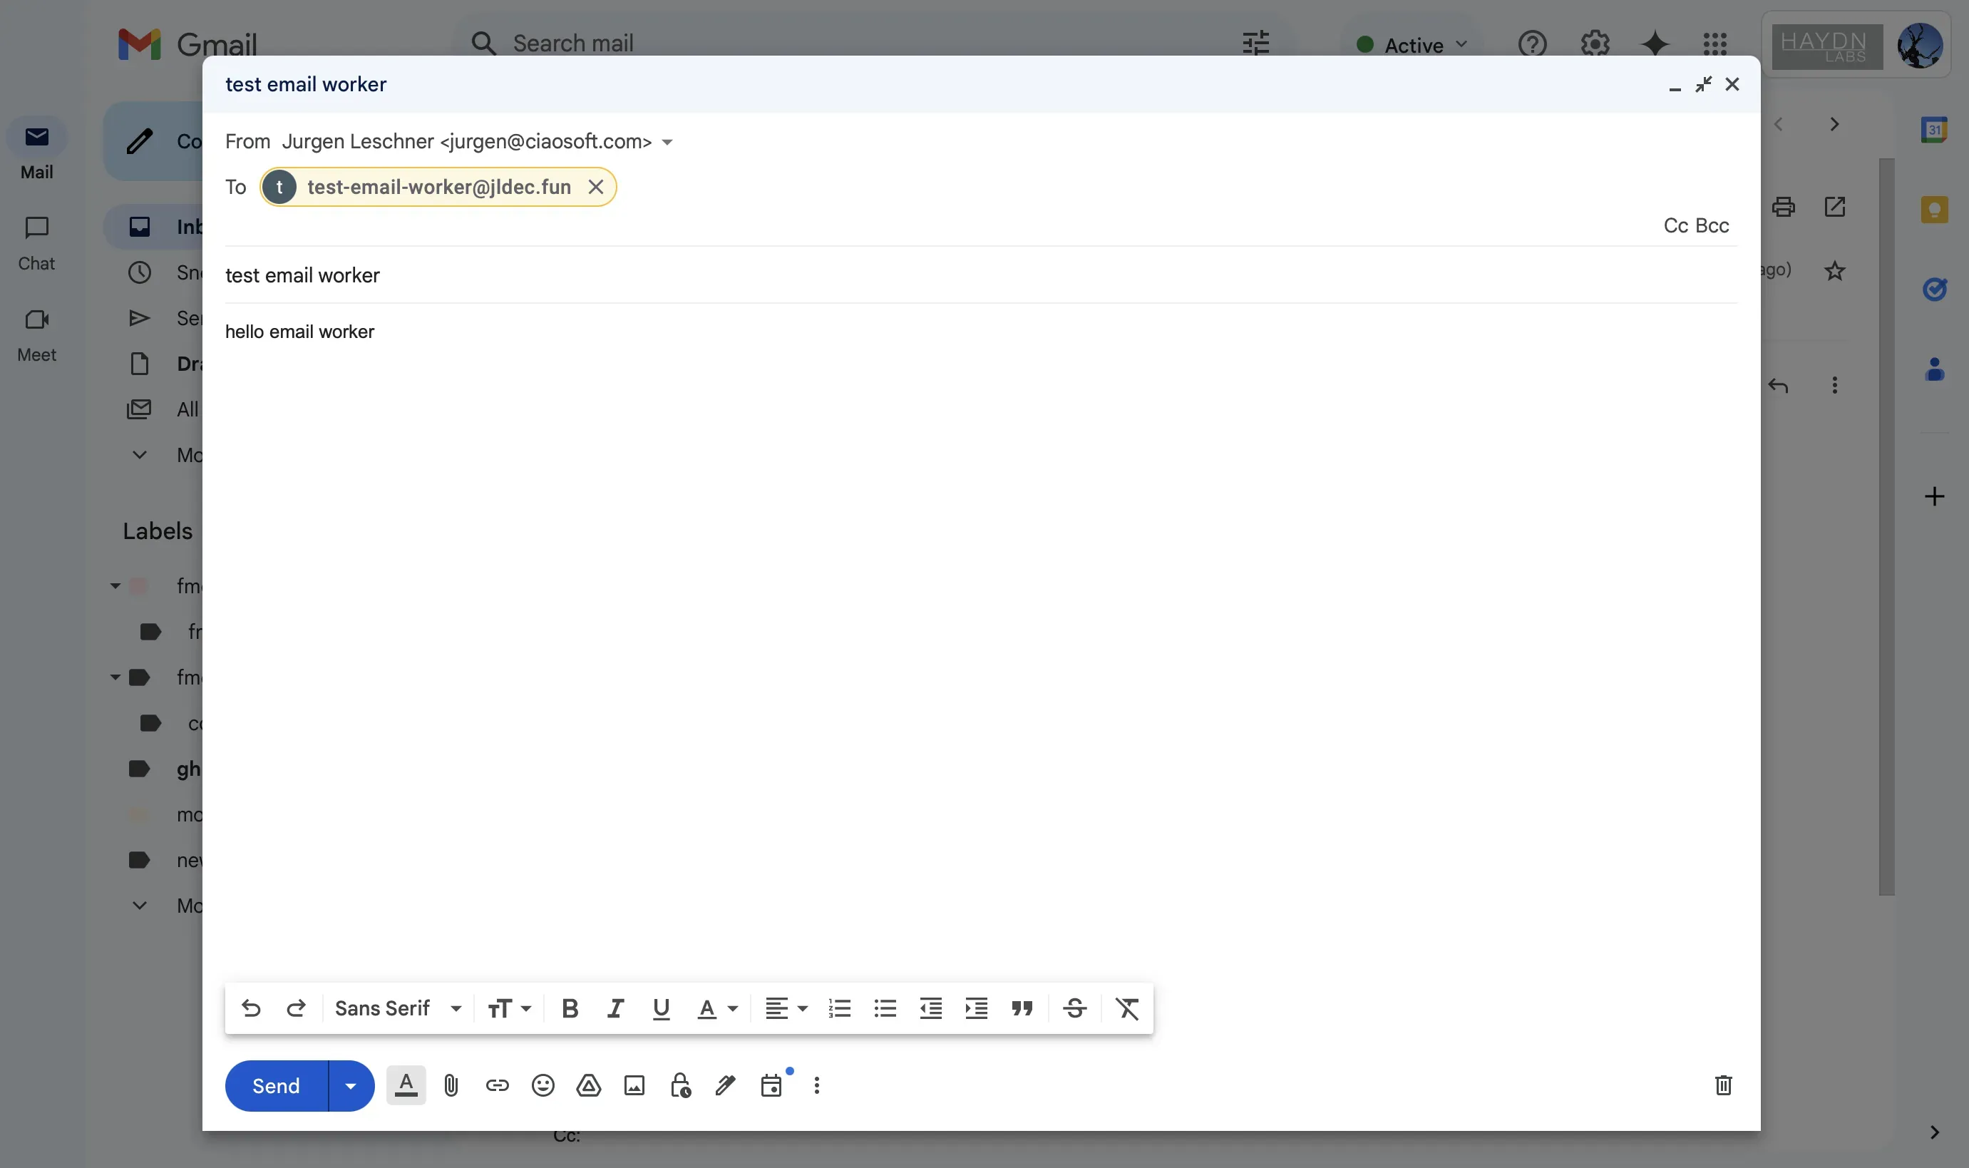Propose a meeting time via calendar icon
The image size is (1969, 1168).
point(771,1085)
